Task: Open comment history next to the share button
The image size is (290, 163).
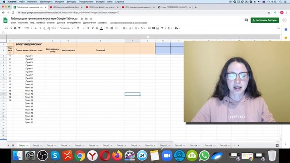Action: pos(246,20)
